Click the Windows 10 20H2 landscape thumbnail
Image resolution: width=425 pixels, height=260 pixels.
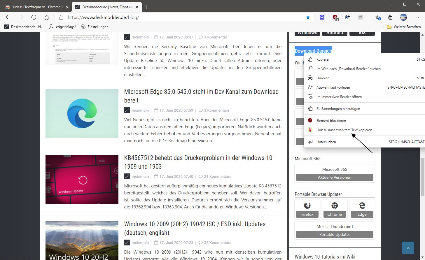[x=82, y=240]
